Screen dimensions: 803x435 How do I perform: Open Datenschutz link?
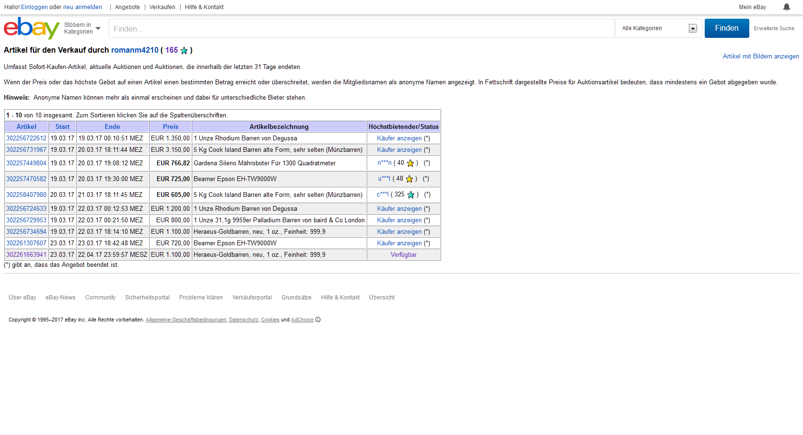click(244, 320)
